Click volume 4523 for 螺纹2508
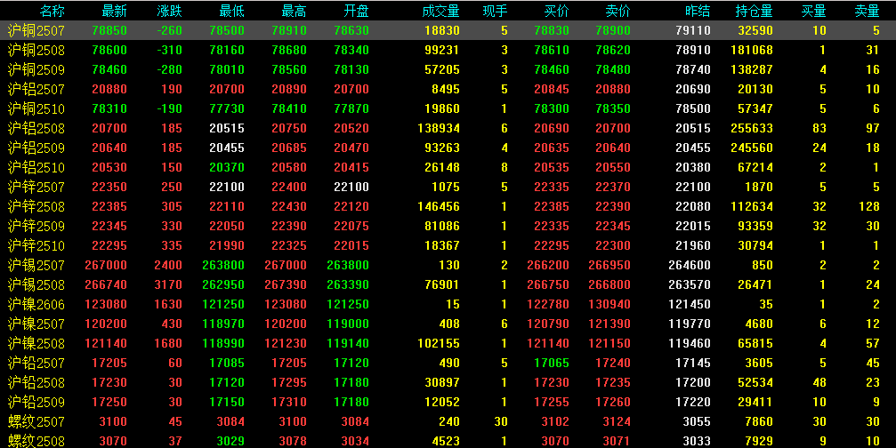This screenshot has width=896, height=448. click(446, 441)
